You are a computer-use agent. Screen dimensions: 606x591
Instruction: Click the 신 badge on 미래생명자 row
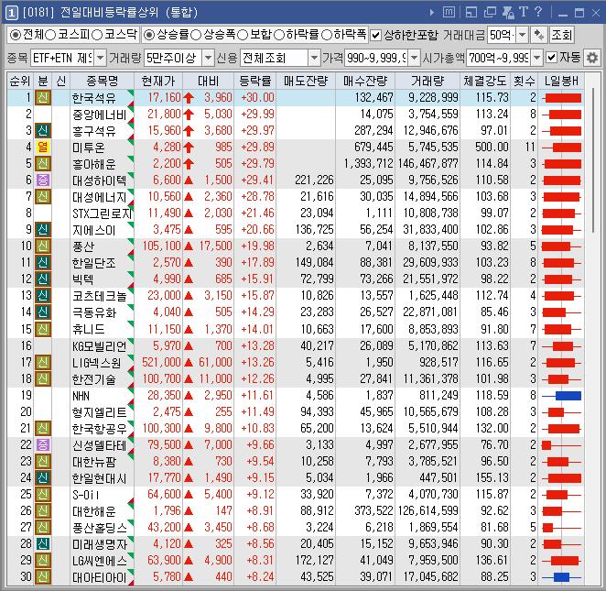point(43,544)
